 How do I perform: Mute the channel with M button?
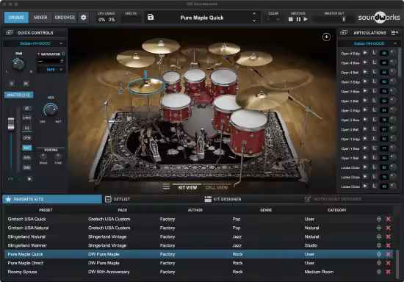(x=26, y=84)
